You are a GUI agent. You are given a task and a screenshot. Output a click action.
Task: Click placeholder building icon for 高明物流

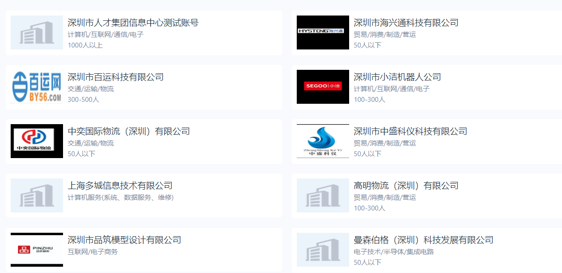(x=323, y=195)
